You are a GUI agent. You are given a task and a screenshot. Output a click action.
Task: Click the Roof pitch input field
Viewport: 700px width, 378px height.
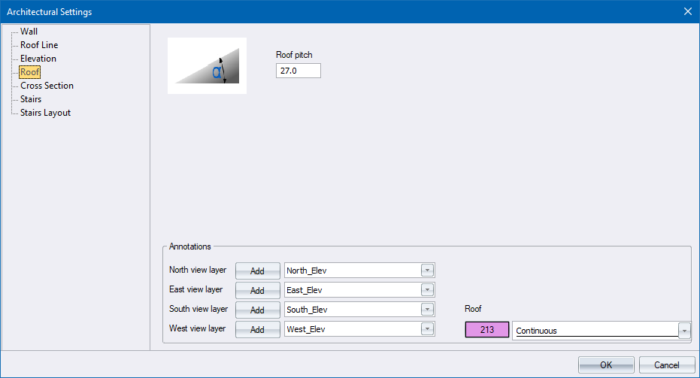298,71
